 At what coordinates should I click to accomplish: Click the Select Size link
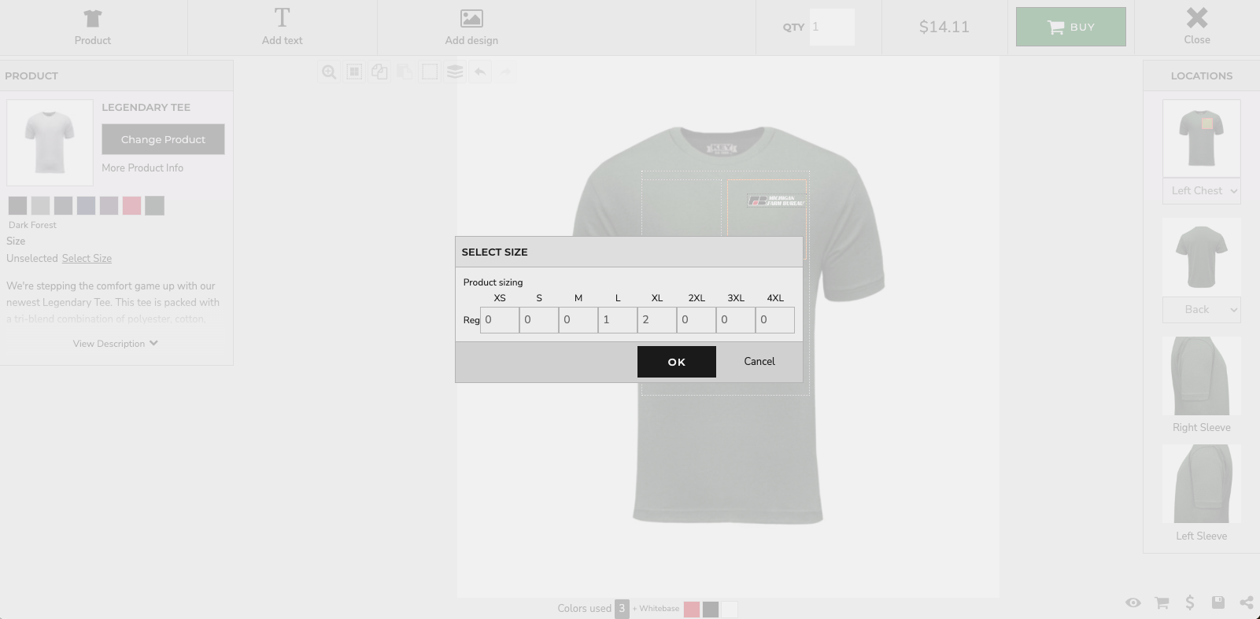point(87,259)
